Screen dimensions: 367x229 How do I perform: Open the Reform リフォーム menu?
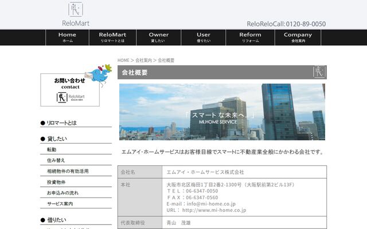250,37
